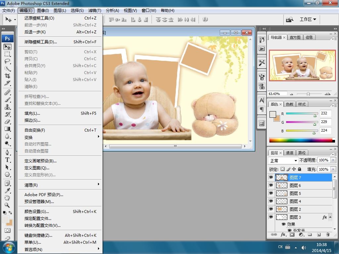Select the Healing Brush tool

pyautogui.click(x=7, y=93)
